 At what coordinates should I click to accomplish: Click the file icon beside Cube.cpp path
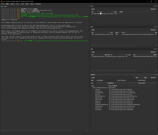click(x=110, y=89)
